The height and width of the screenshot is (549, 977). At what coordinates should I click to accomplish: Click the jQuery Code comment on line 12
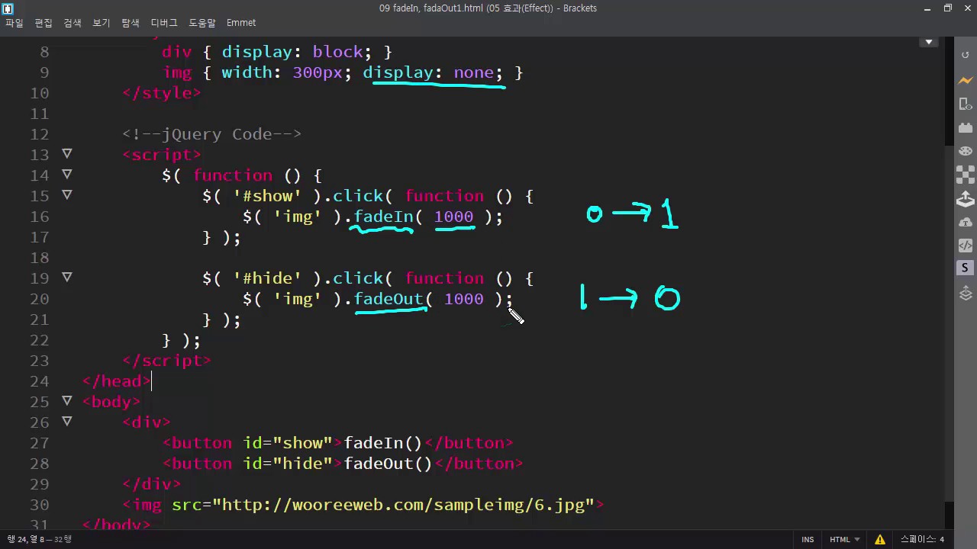coord(212,134)
